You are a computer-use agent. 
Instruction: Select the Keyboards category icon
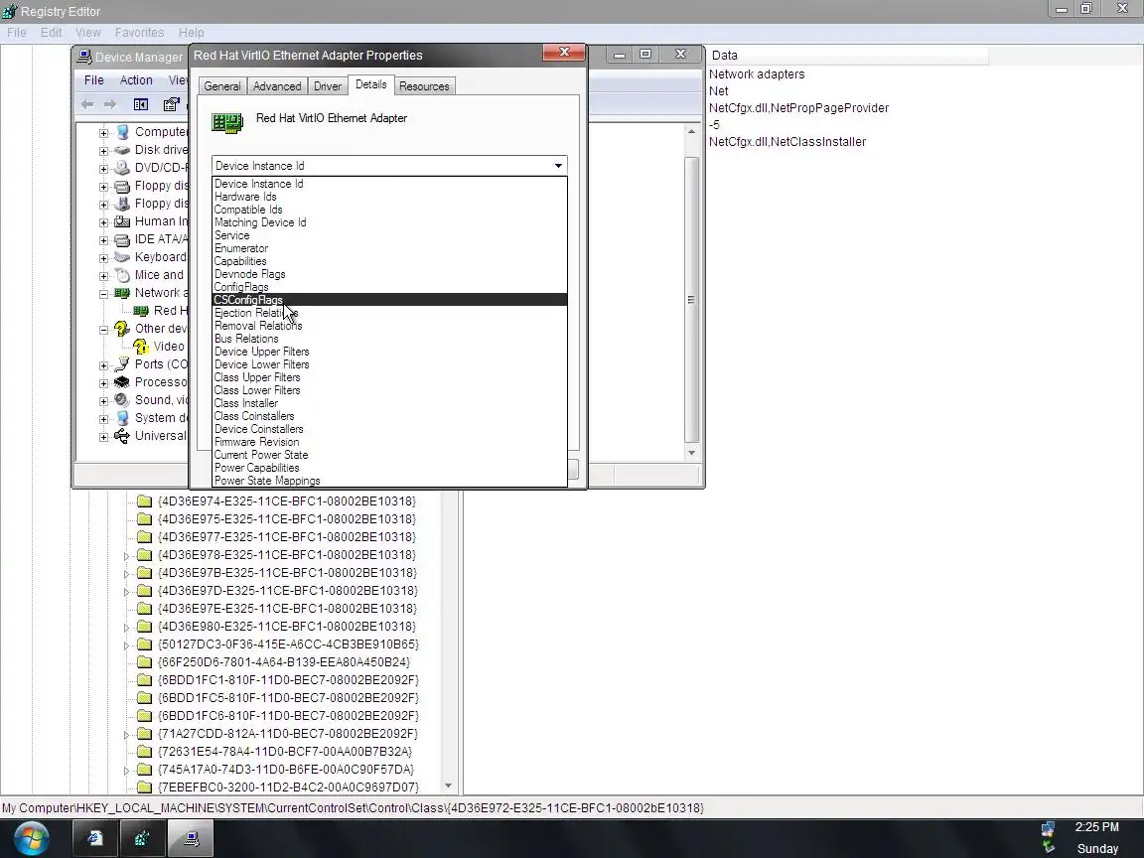[122, 257]
